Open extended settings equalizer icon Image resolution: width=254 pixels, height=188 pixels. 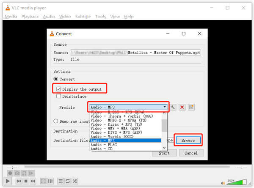(x=50, y=181)
